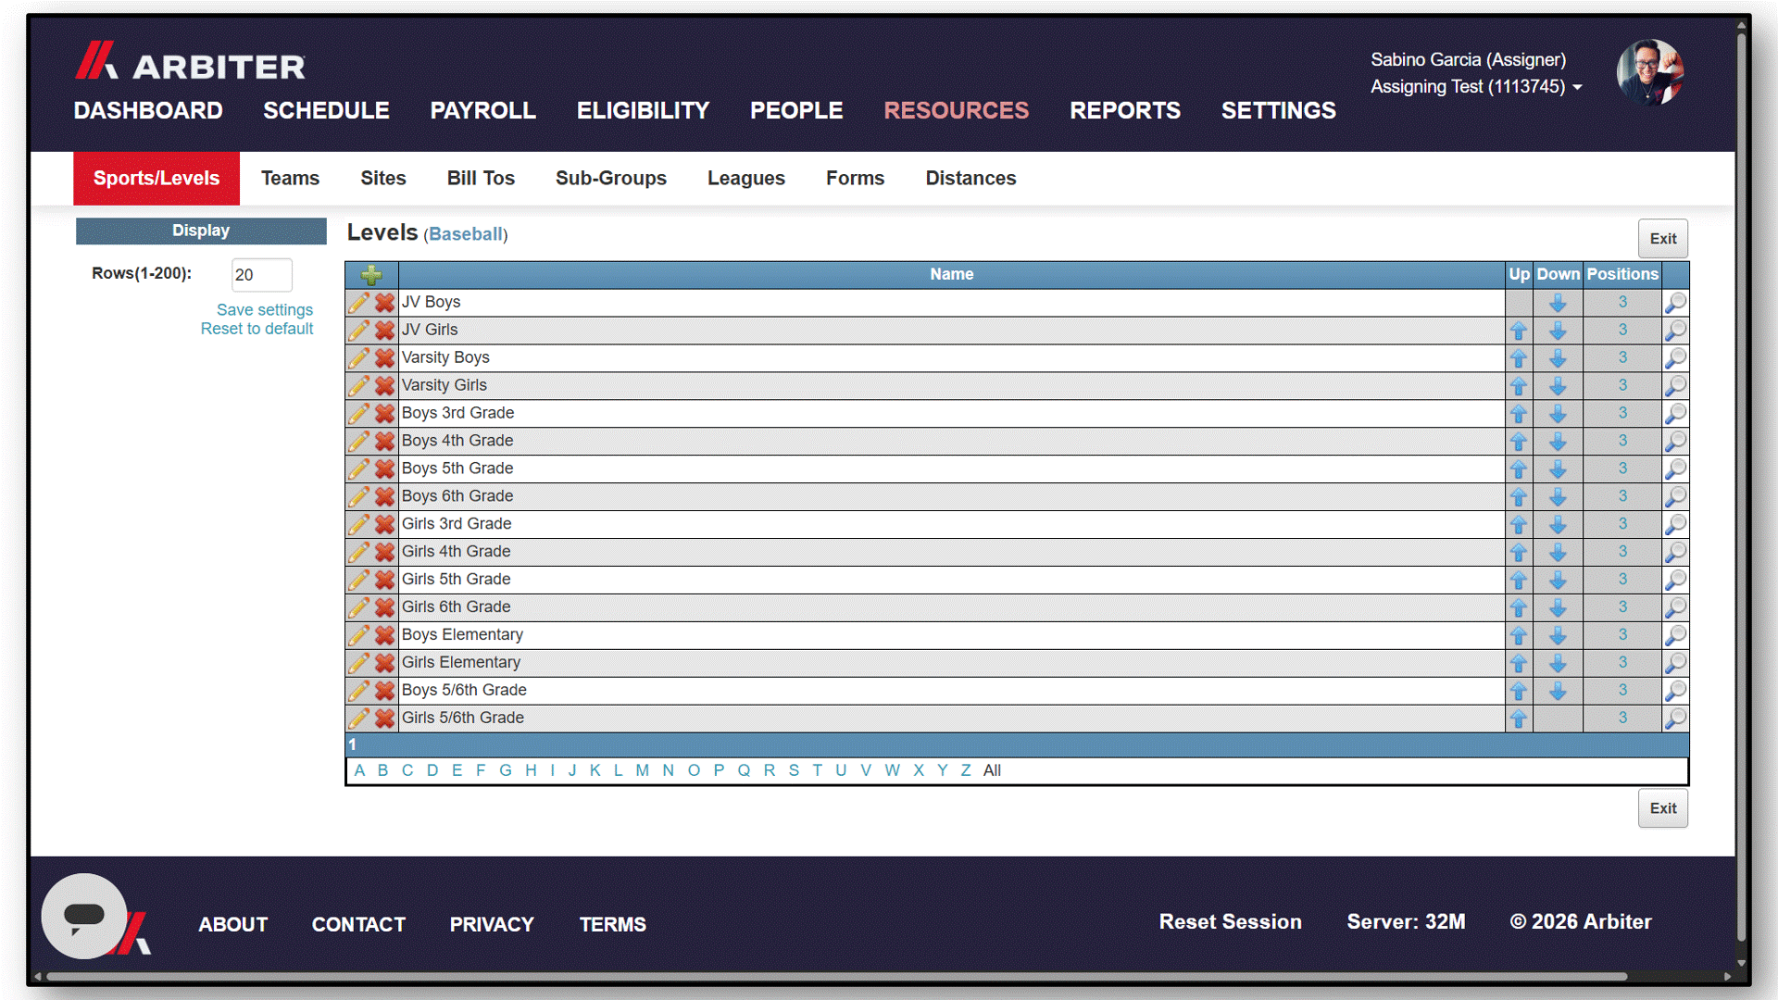Open the chat support bubble

tap(84, 916)
